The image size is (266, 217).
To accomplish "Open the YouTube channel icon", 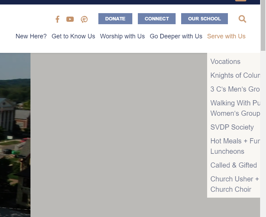I will [x=70, y=19].
